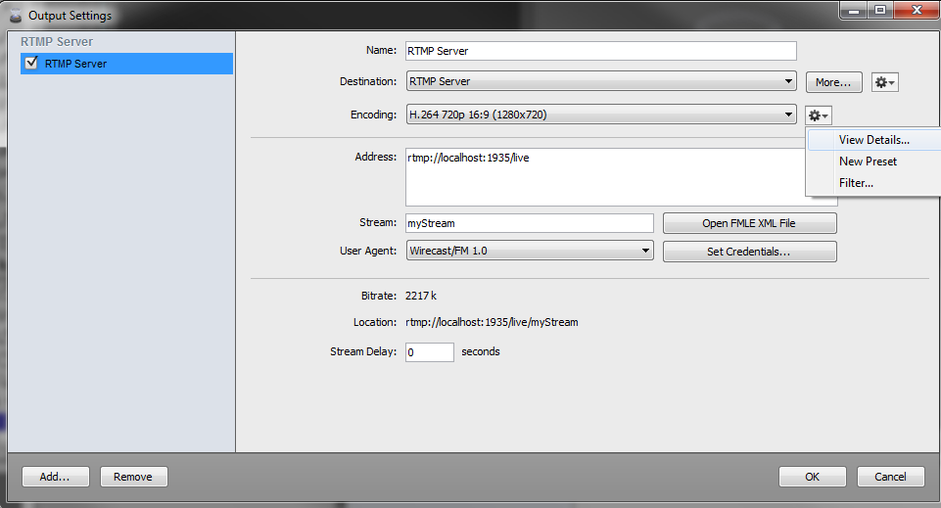Choose View Details from the popup menu

coord(873,140)
